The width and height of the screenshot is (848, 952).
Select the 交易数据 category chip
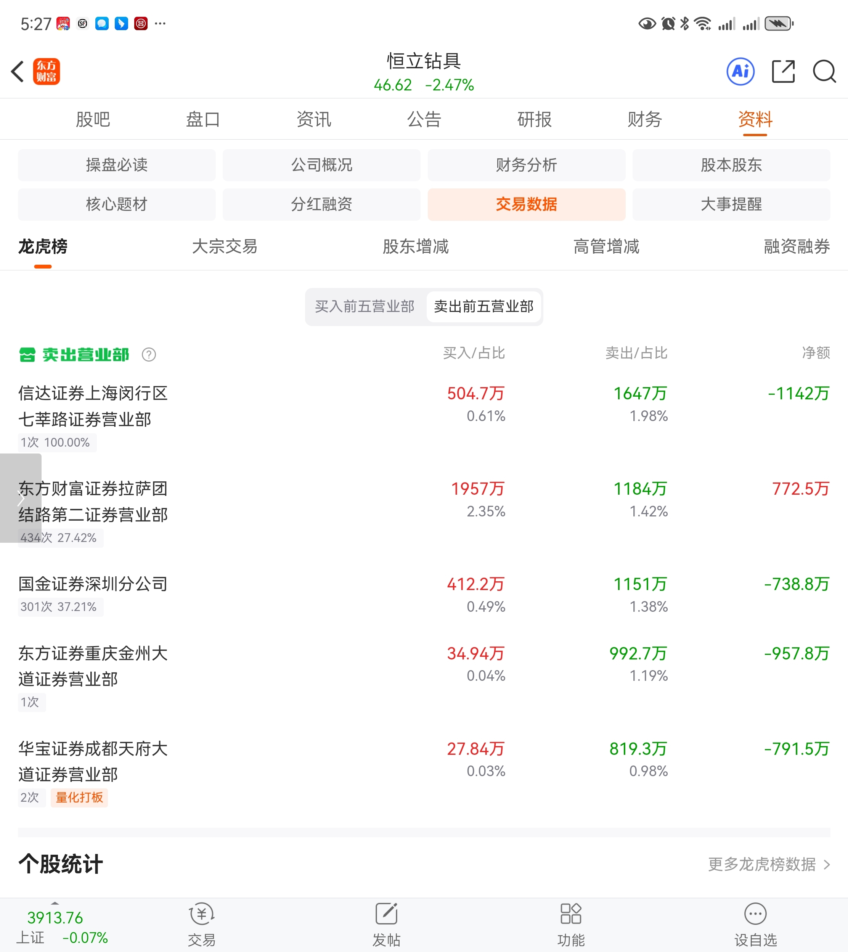pos(526,204)
